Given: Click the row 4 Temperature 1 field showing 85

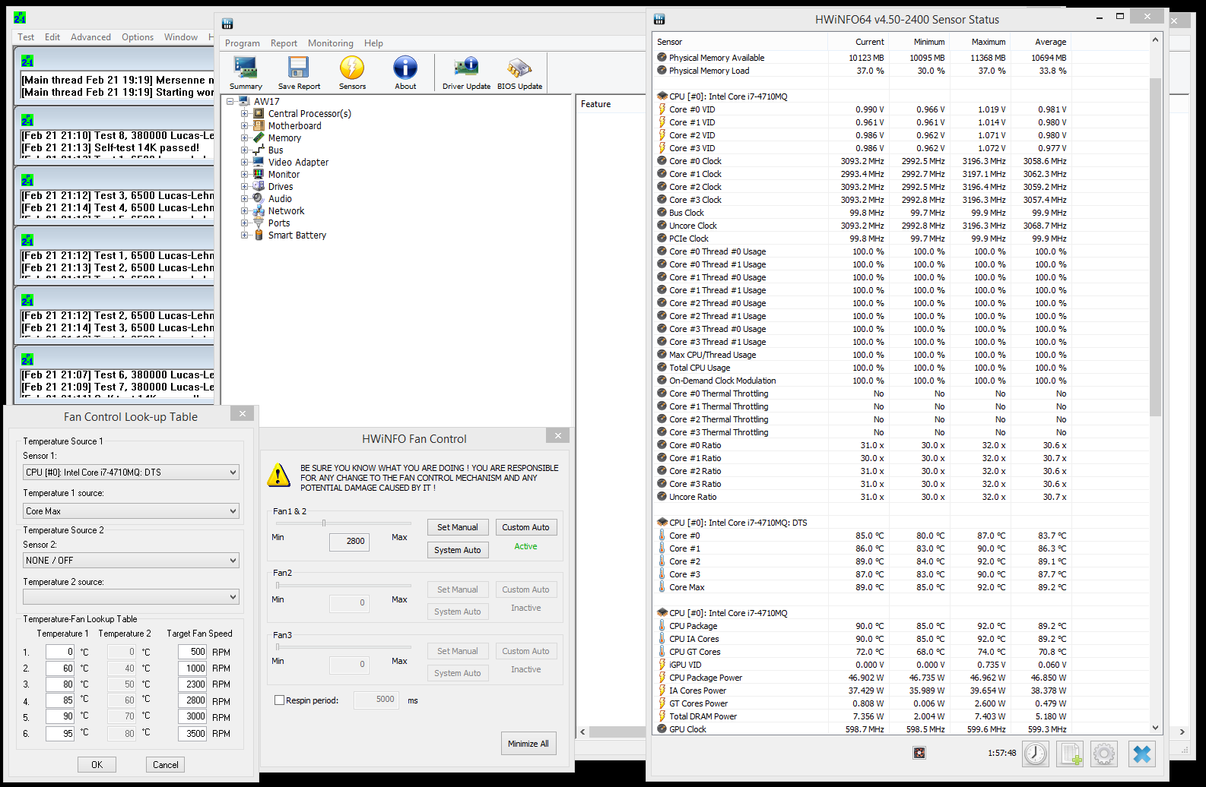Looking at the screenshot, I should pyautogui.click(x=60, y=700).
